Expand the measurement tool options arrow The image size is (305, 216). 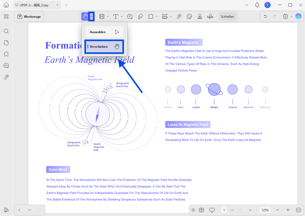[x=171, y=16]
